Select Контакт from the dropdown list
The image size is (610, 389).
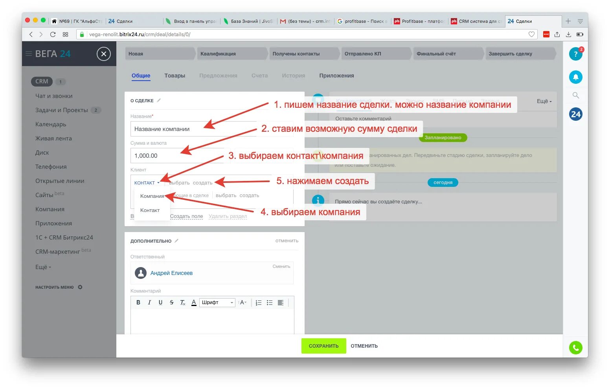(150, 210)
